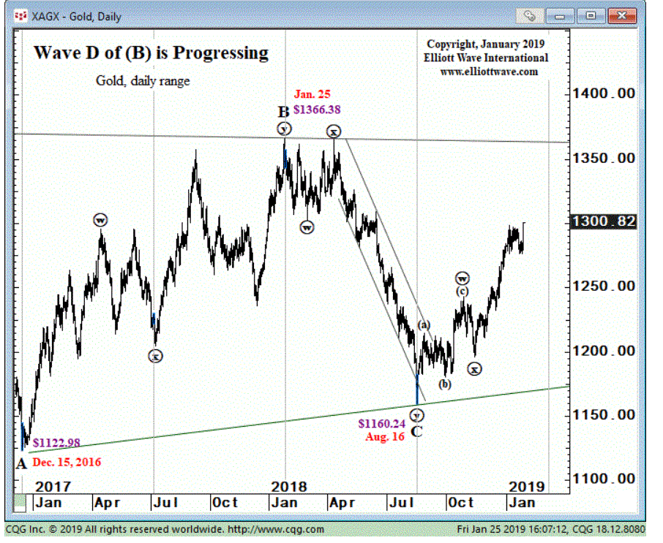Click the (b) subwave label

click(445, 384)
